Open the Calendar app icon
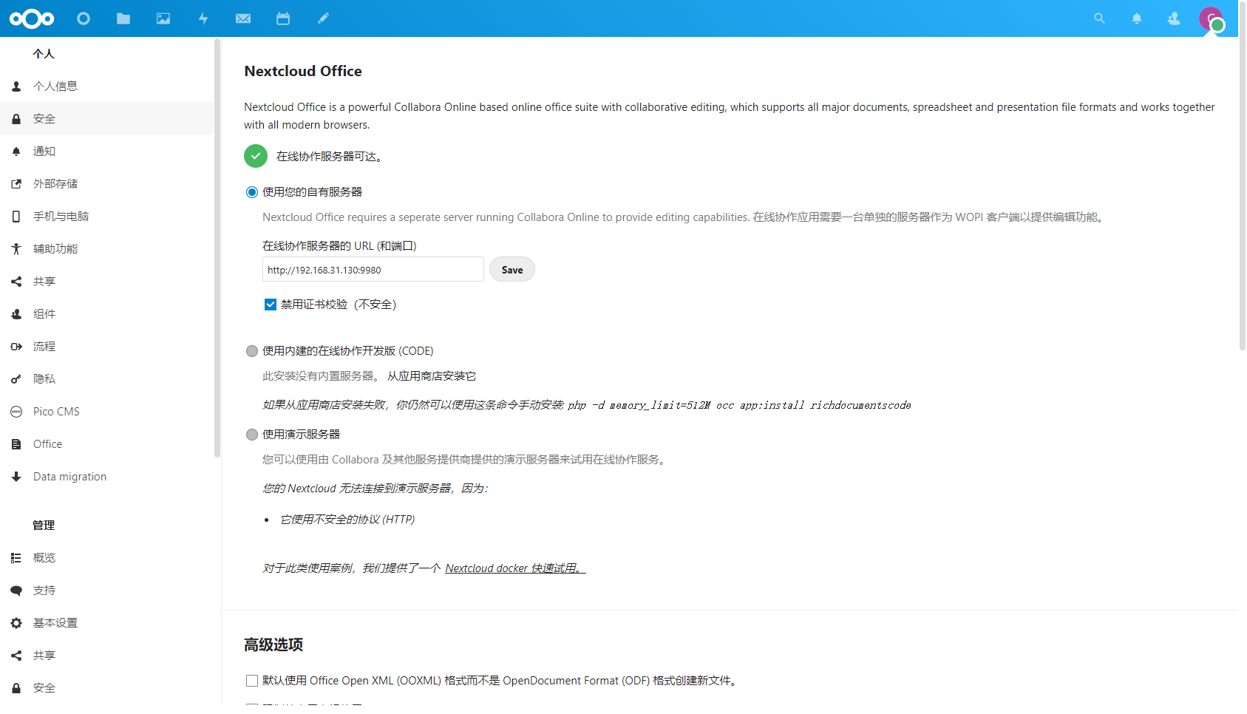The image size is (1247, 714). 283,18
